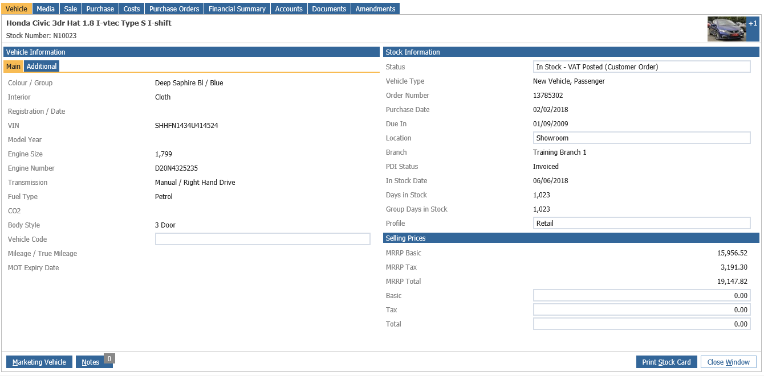Go to the Purchase tab

[100, 9]
